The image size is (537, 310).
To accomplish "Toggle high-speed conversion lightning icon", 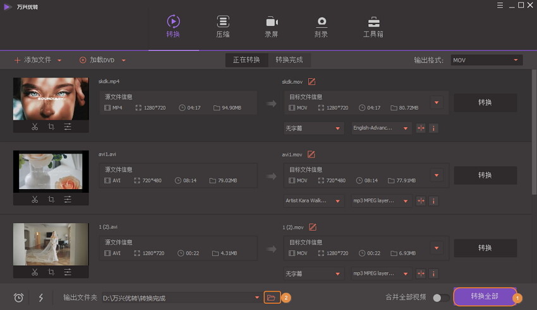I will tap(41, 297).
